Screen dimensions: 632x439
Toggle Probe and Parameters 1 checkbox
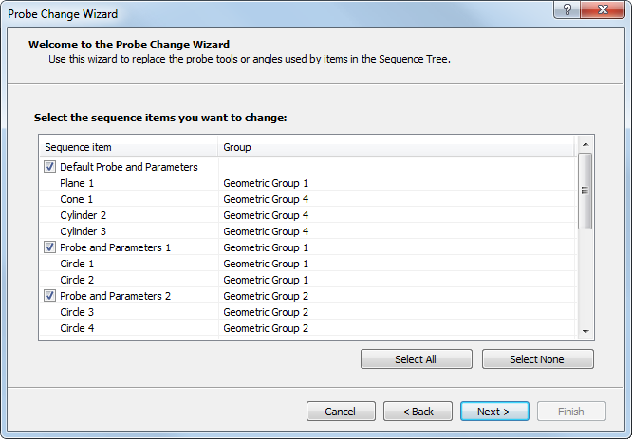(x=49, y=247)
